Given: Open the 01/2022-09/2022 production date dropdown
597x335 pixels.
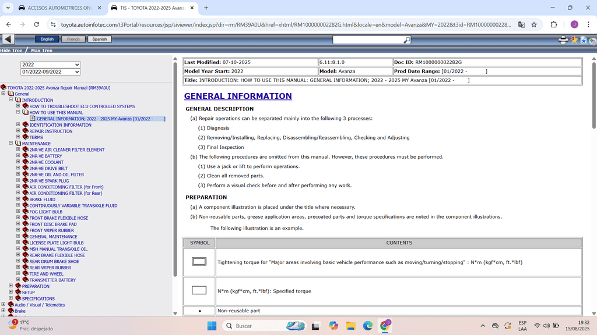Looking at the screenshot, I should point(50,72).
